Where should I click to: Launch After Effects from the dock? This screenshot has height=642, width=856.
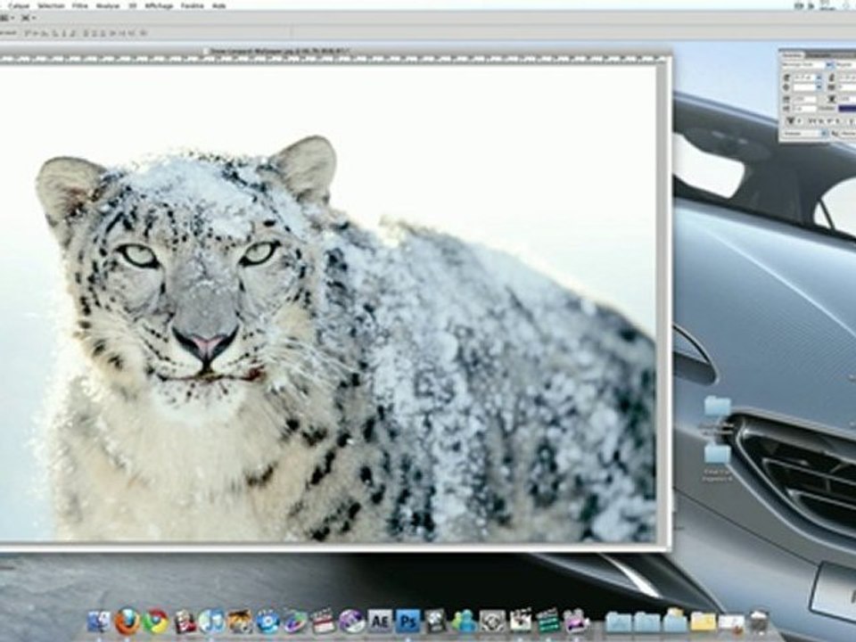pyautogui.click(x=379, y=621)
